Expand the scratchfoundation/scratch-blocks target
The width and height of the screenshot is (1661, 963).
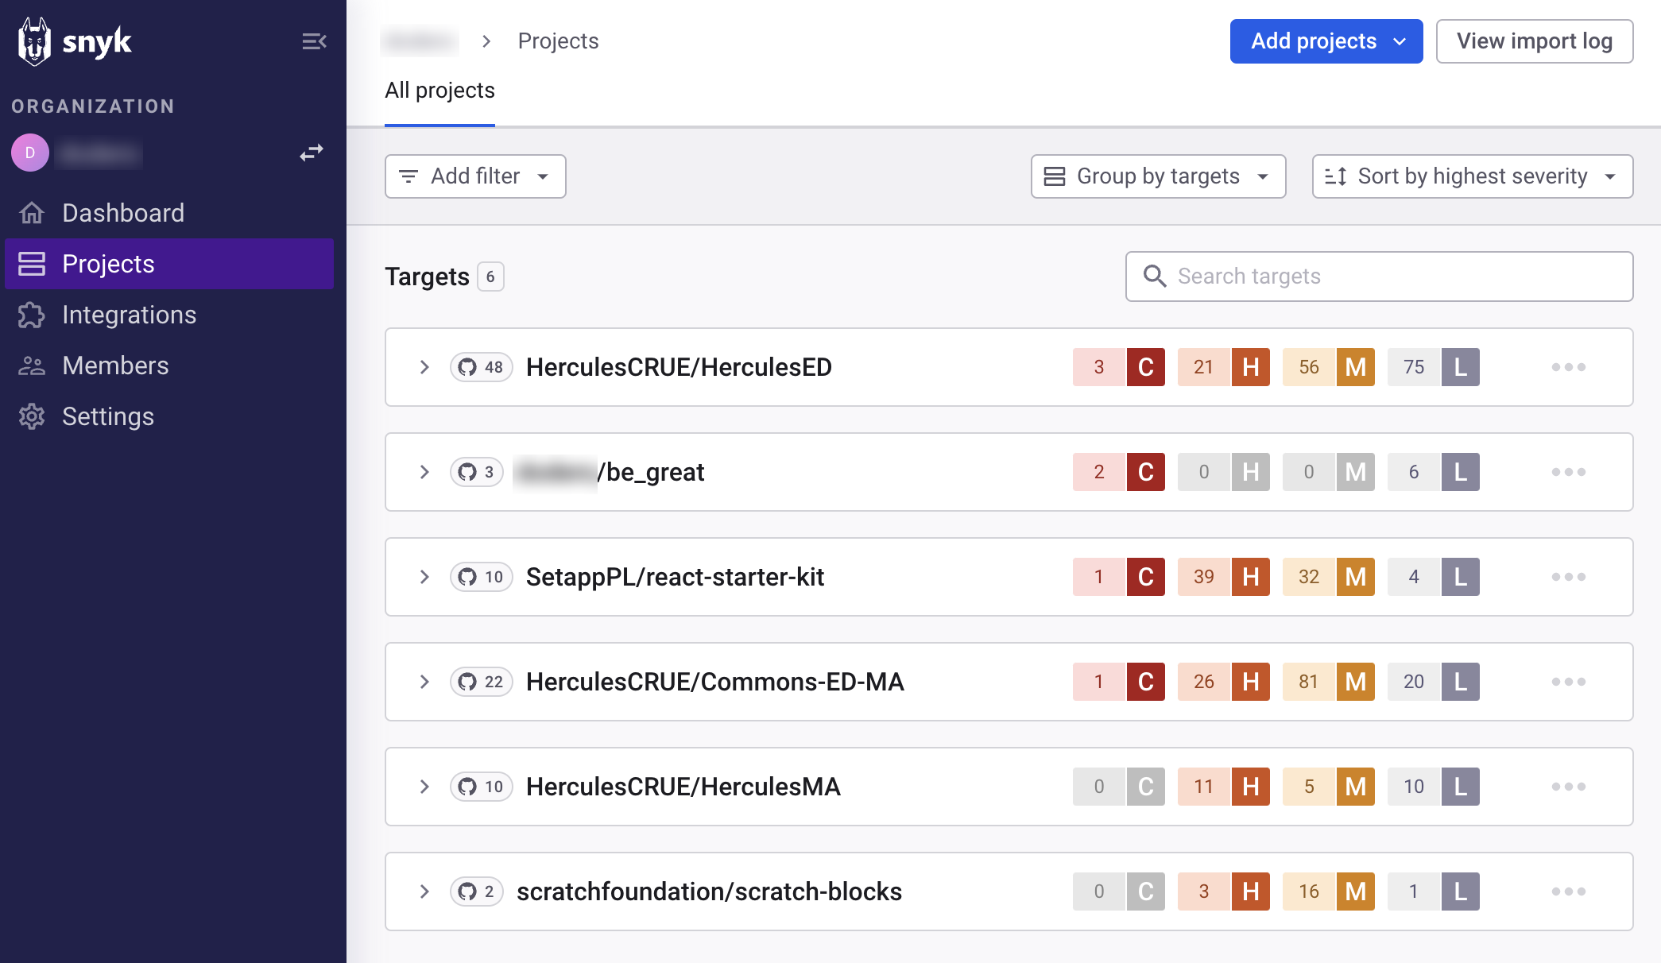[424, 891]
